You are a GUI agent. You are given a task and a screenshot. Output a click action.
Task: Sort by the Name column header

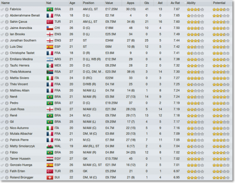click(23, 3)
